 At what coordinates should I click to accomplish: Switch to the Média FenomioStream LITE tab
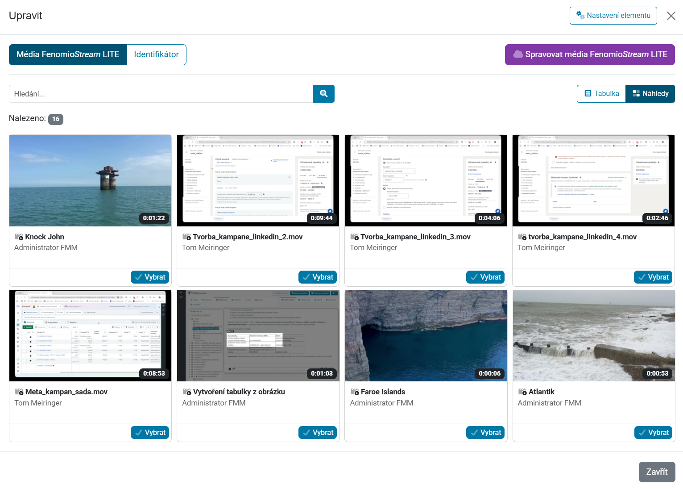pos(68,54)
